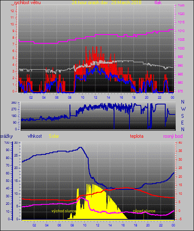Click the 180 value on wind direction axis

click(x=14, y=116)
